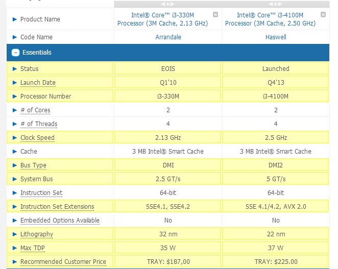
Task: Expand the Instruction Set Extensions row arrow
Action: (x=15, y=207)
